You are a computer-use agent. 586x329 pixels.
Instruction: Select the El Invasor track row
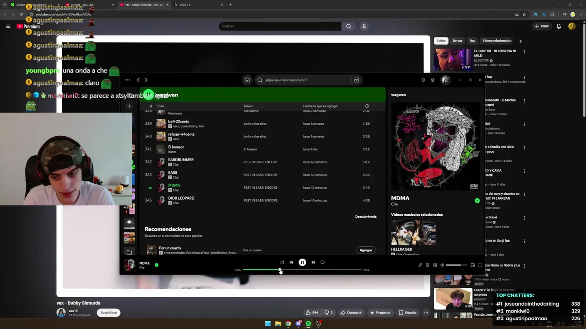(263, 149)
